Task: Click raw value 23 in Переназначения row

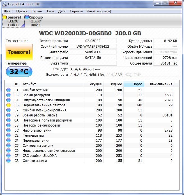Action: (x=170, y=140)
